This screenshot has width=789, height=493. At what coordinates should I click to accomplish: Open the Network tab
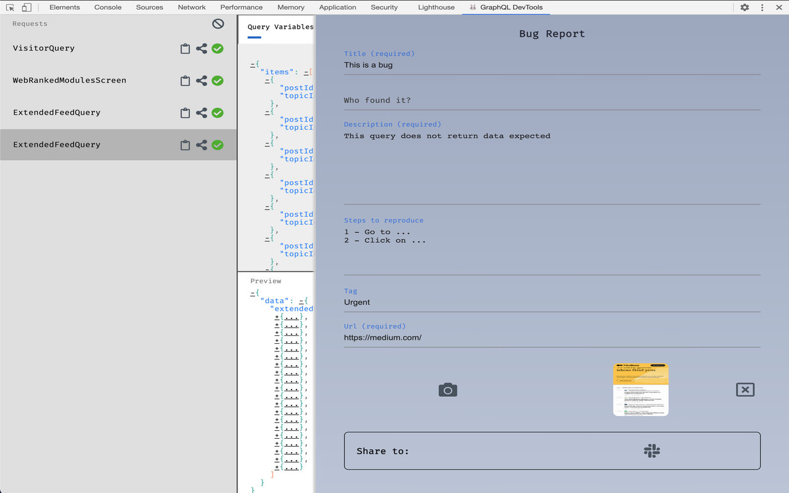click(x=192, y=7)
